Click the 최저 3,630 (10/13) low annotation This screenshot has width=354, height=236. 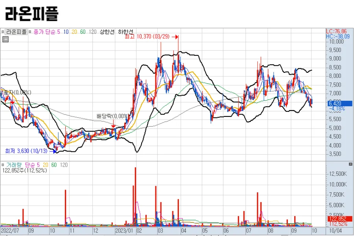(x=26, y=151)
